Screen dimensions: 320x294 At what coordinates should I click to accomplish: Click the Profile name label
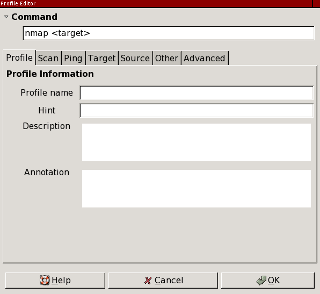(x=47, y=93)
